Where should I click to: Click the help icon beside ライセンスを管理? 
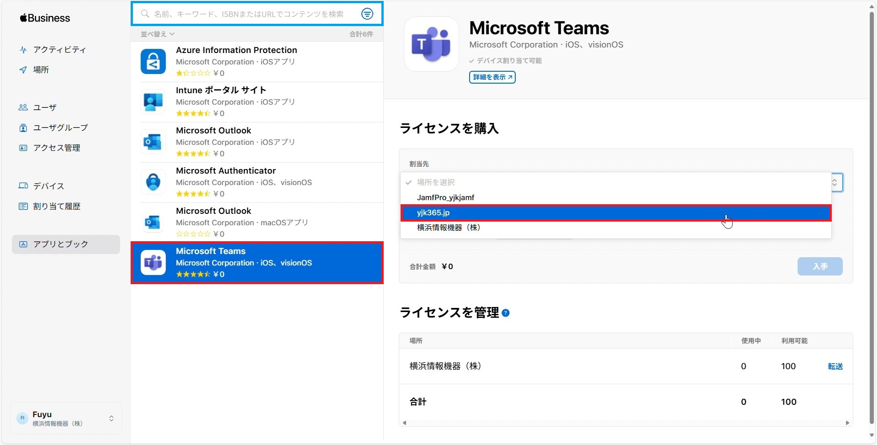coord(506,313)
